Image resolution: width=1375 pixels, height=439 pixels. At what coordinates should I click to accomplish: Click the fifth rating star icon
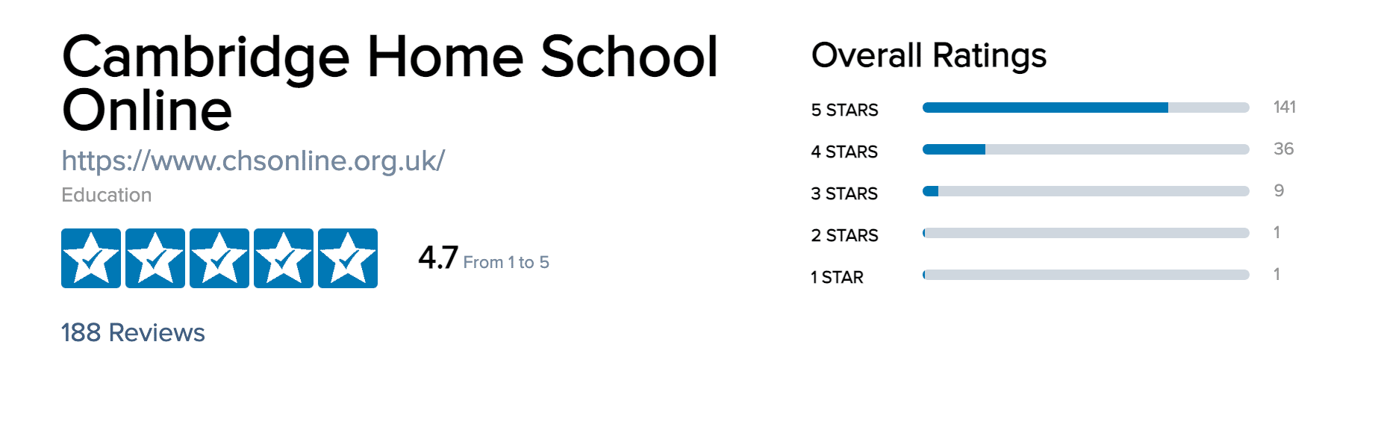coord(348,258)
